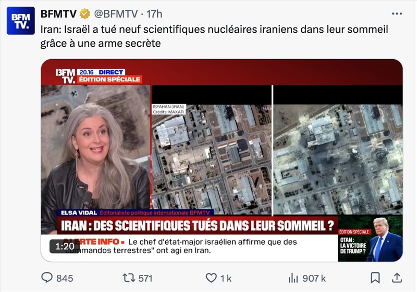Play the video showing 1:20 duration
Viewport: 417px width, 292px height.
point(222,161)
